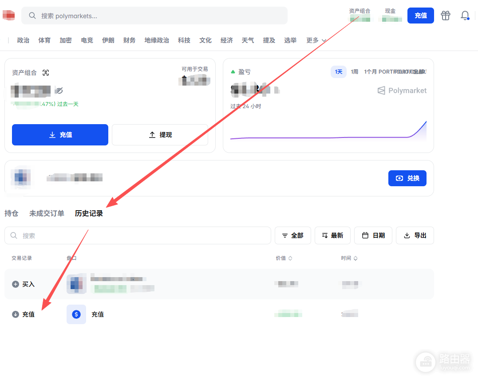The height and width of the screenshot is (380, 478).
Task: Open the 加密 category
Action: click(66, 40)
